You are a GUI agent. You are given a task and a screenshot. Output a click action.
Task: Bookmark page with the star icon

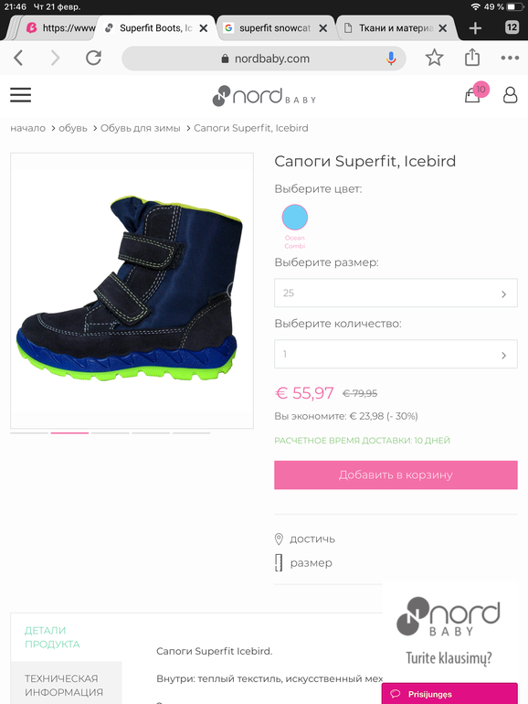434,58
